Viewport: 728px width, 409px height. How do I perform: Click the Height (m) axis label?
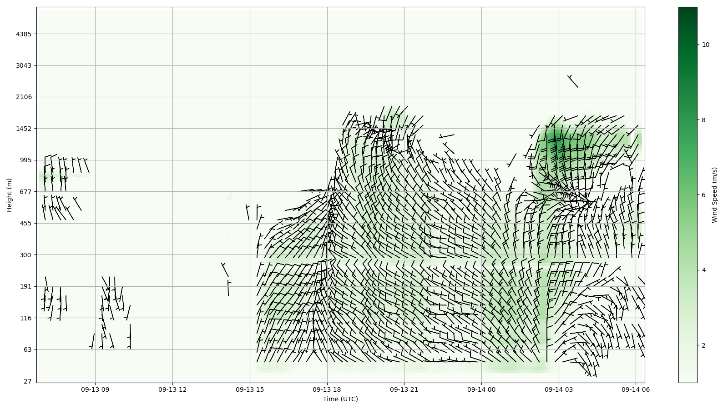[9, 195]
